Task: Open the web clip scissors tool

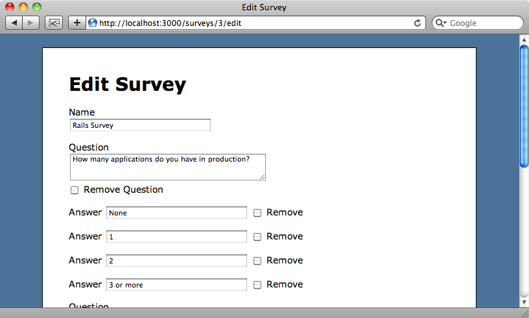Action: click(54, 23)
